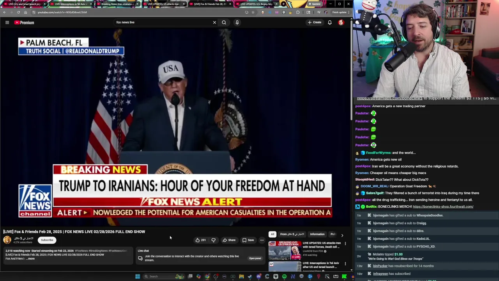Open the YouTube guide hamburger menu
This screenshot has height=281, width=499.
[7, 23]
